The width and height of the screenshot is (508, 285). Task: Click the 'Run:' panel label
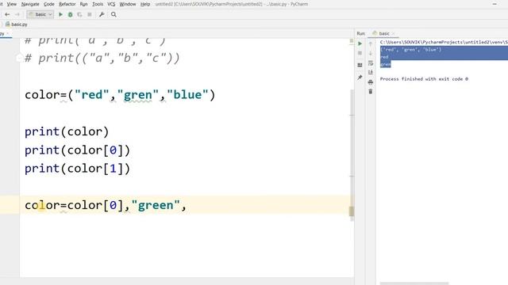[x=360, y=33]
